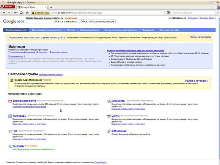Select the Google Apps browser tab
Image resolution: width=220 pixels, height=165 pixels.
[x=32, y=7]
